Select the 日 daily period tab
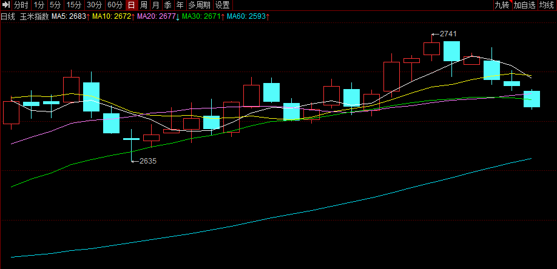The width and height of the screenshot is (557, 269). [132, 5]
